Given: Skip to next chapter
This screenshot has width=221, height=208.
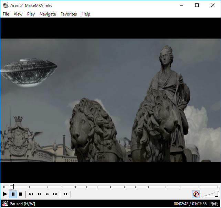Looking at the screenshot, I should (x=55, y=194).
